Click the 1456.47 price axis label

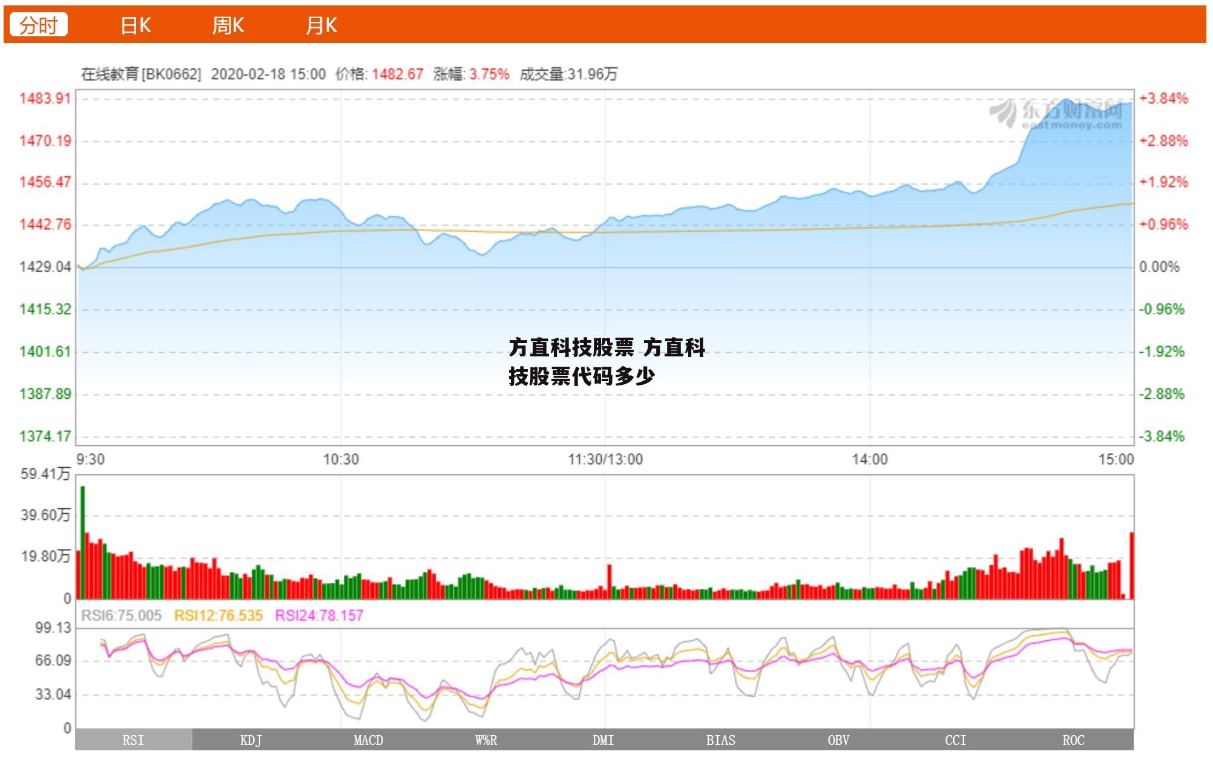pyautogui.click(x=45, y=182)
